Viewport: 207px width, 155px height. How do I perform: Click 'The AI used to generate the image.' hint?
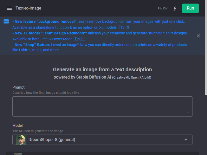tap(38, 131)
